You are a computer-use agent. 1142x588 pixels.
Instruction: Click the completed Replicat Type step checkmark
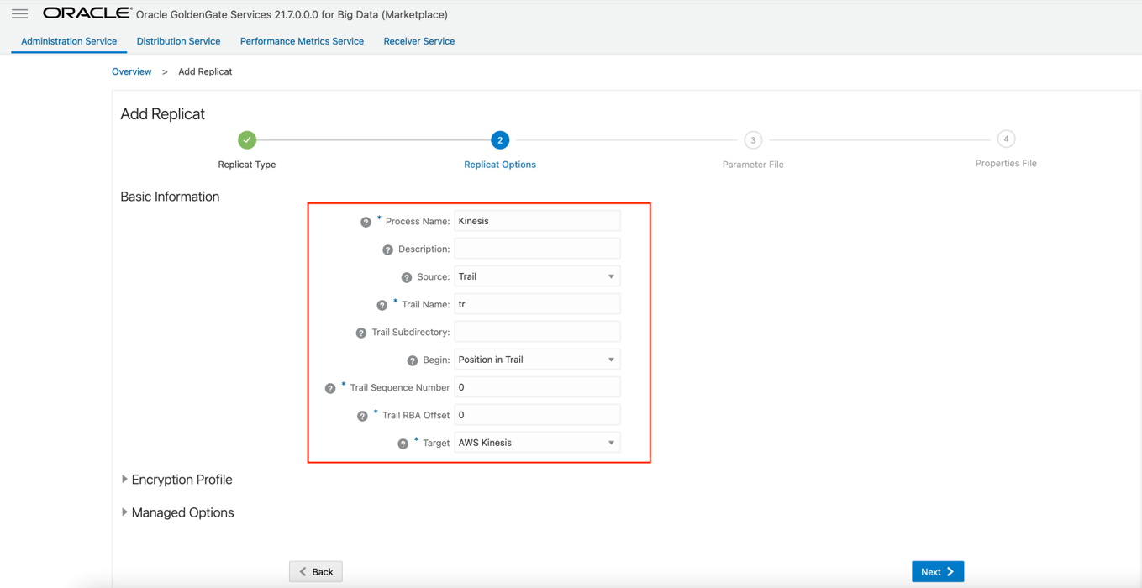247,140
